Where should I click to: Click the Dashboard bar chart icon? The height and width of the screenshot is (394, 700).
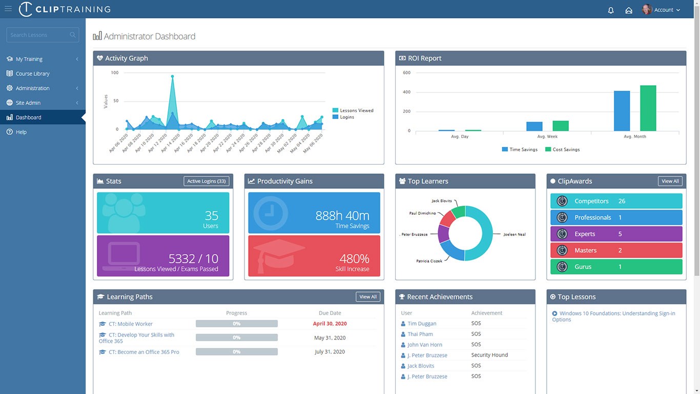[10, 117]
